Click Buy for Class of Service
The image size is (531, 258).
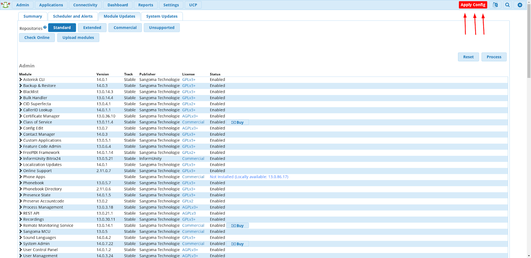click(238, 122)
